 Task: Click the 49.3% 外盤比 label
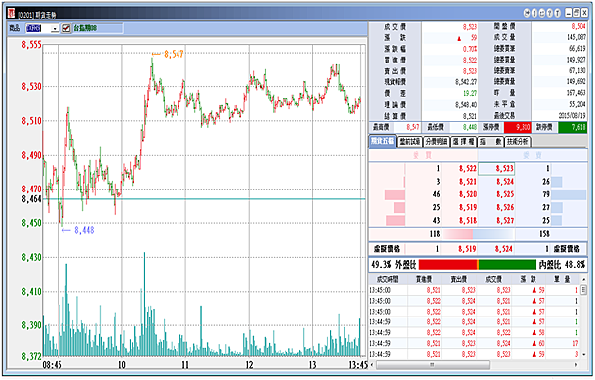[394, 265]
